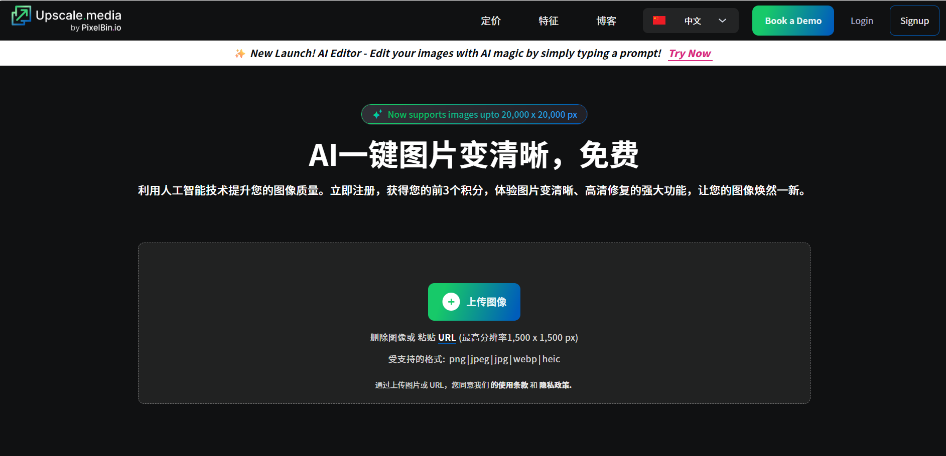This screenshot has width=946, height=456.
Task: Click the by PixelBin.io brand text
Action: click(x=96, y=28)
